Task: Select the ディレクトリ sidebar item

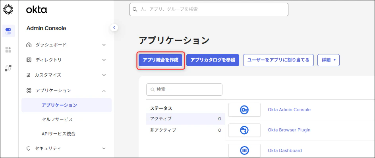Action: (x=66, y=60)
